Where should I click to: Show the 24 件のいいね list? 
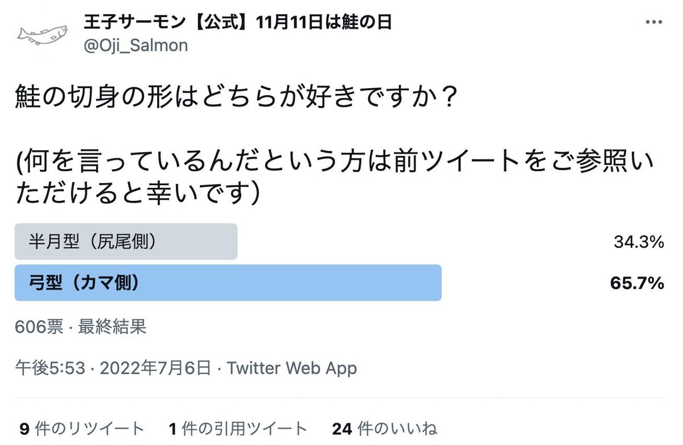(x=384, y=428)
